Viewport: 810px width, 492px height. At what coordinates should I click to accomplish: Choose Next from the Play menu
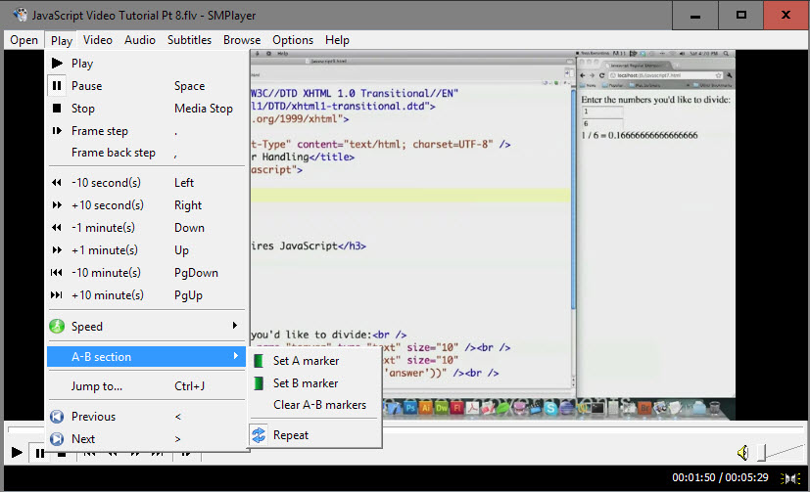coord(146,439)
